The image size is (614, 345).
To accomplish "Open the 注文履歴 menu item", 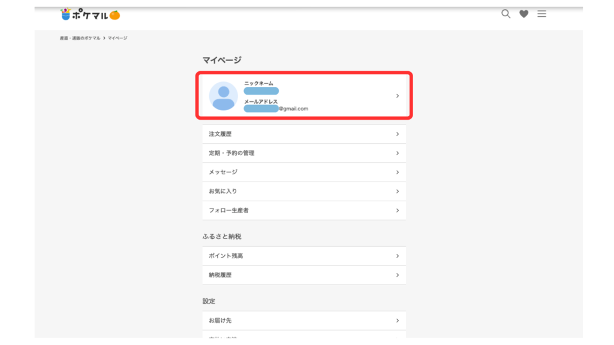I will [220, 134].
